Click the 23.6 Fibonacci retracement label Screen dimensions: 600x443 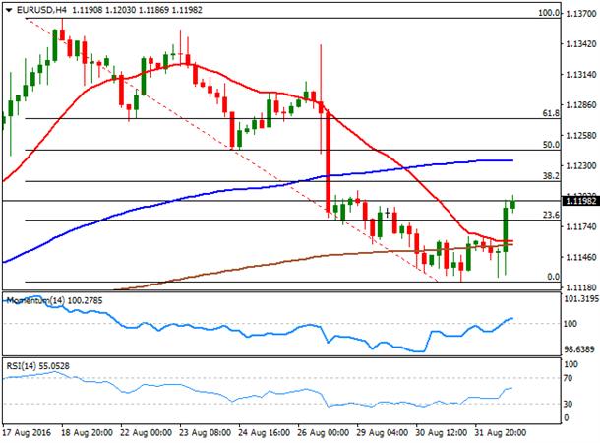pyautogui.click(x=551, y=215)
